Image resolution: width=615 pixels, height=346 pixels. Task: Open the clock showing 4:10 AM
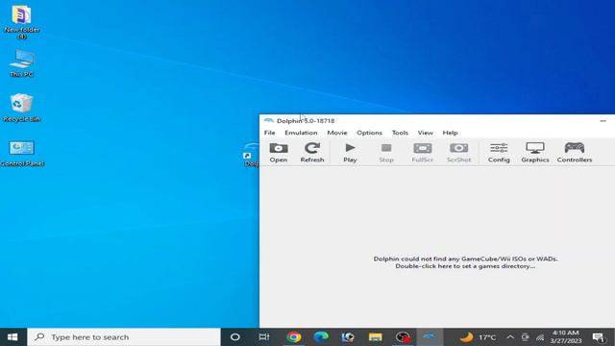pos(566,337)
